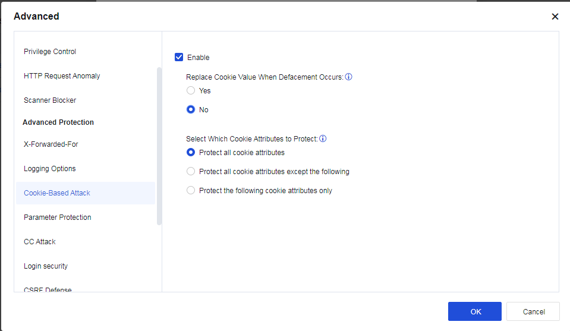Click the sidebar vertical scrollbar
The height and width of the screenshot is (331, 570).
click(159, 146)
